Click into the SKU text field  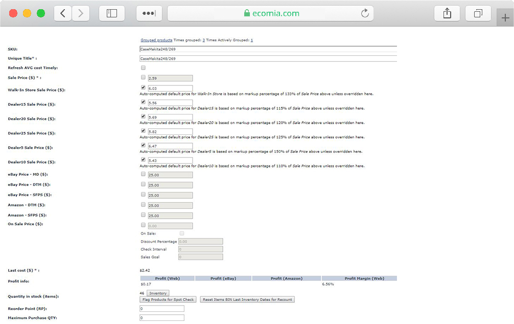(x=268, y=49)
